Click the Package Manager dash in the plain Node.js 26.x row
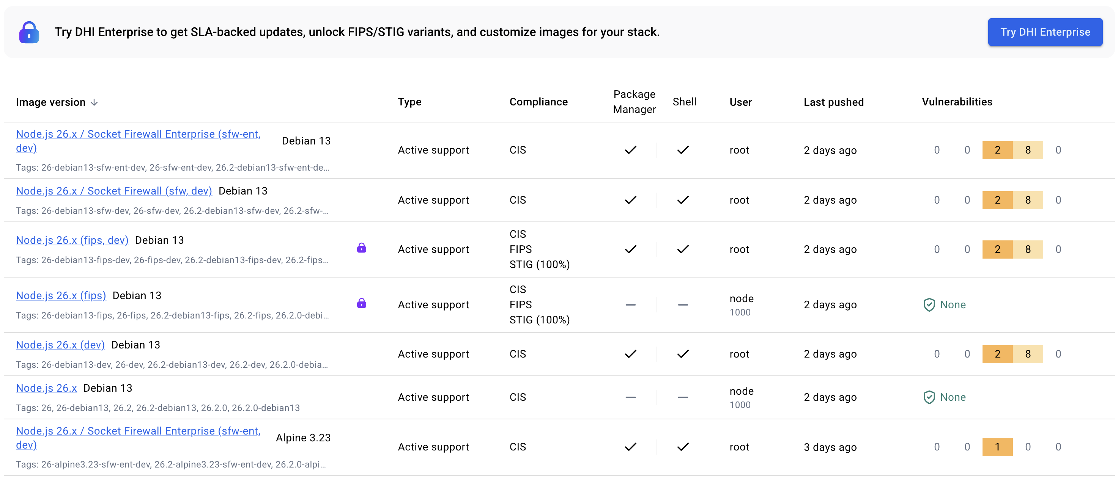1118x477 pixels. pyautogui.click(x=631, y=397)
